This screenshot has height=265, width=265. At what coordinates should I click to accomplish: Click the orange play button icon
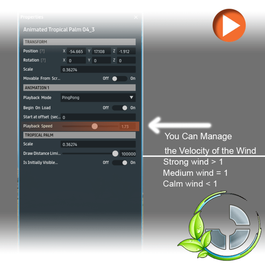pyautogui.click(x=229, y=26)
